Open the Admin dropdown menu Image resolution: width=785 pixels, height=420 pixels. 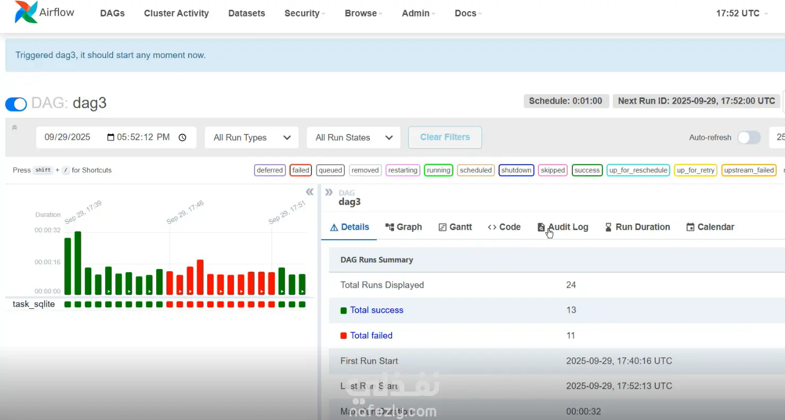[x=419, y=13]
